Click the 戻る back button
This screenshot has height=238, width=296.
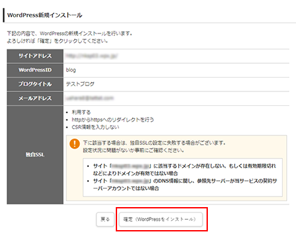(x=105, y=219)
